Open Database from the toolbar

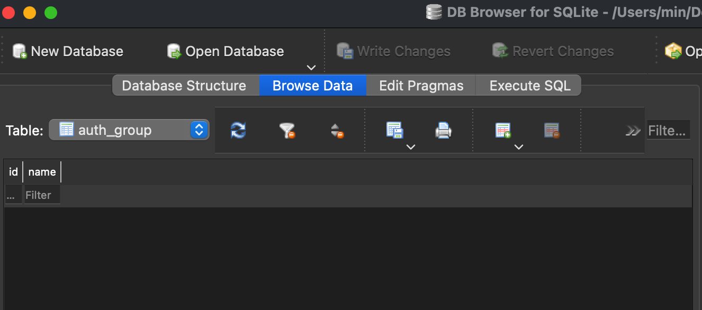click(x=226, y=51)
